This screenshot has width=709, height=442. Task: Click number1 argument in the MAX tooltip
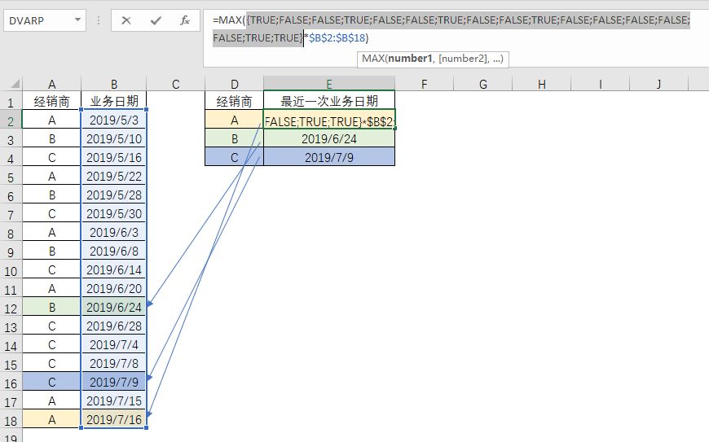pyautogui.click(x=410, y=59)
